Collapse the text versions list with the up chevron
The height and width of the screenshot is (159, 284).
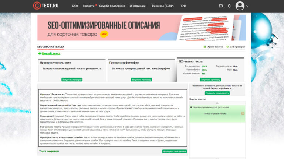[x=217, y=103]
